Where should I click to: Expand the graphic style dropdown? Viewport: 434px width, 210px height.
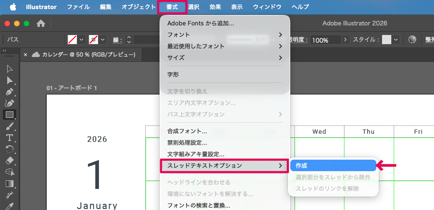click(396, 40)
